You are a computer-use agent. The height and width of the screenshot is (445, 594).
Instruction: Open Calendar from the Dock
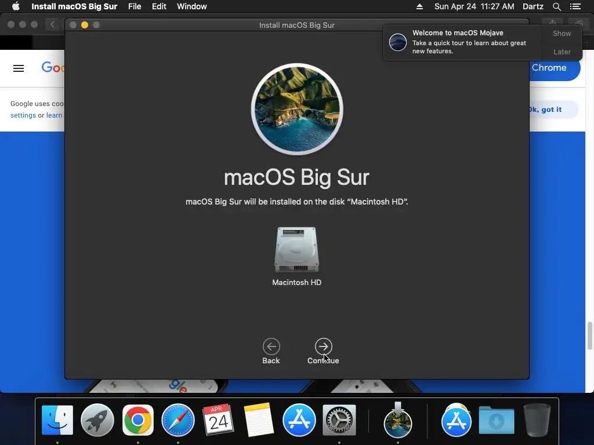click(218, 420)
